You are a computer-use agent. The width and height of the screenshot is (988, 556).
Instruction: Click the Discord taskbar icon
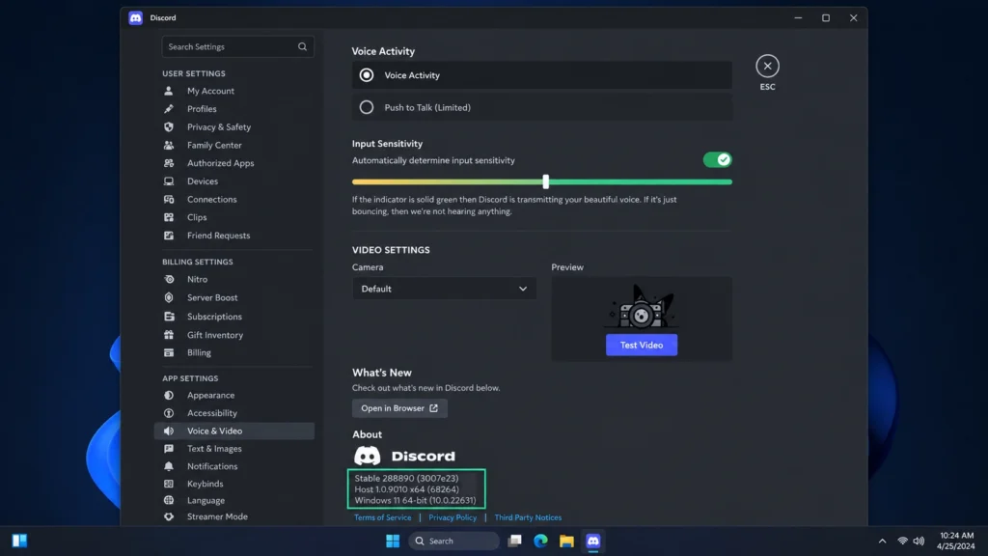click(593, 541)
